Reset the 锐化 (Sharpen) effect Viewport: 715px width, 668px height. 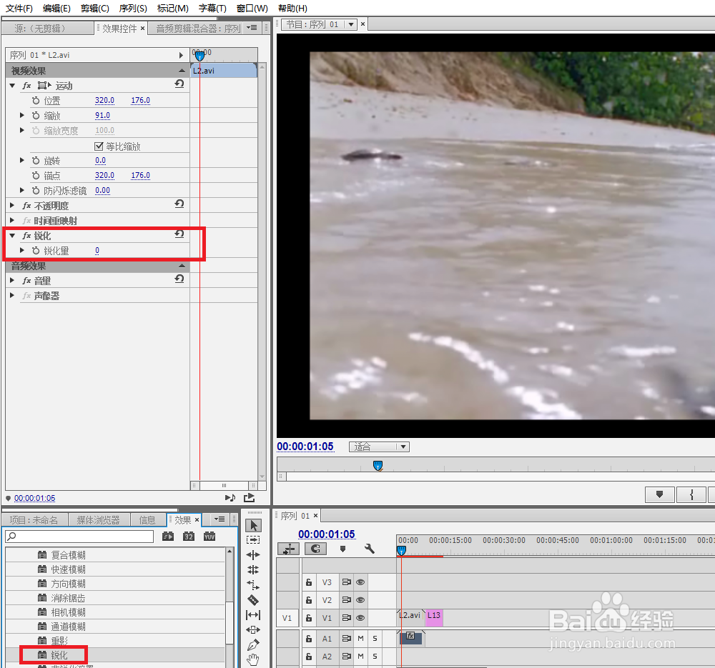(179, 234)
